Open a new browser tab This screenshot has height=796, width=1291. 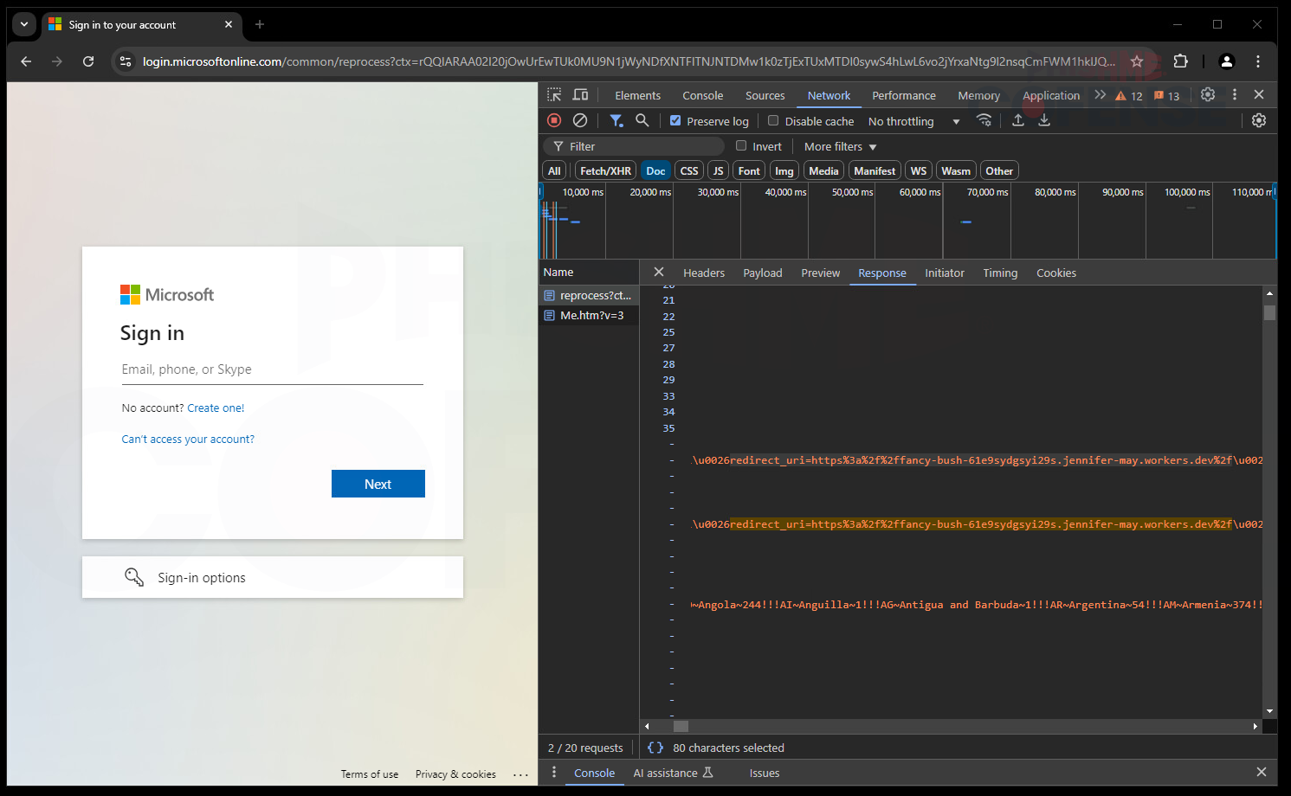259,24
